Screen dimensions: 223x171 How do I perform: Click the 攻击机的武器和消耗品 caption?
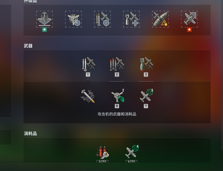(x=117, y=114)
